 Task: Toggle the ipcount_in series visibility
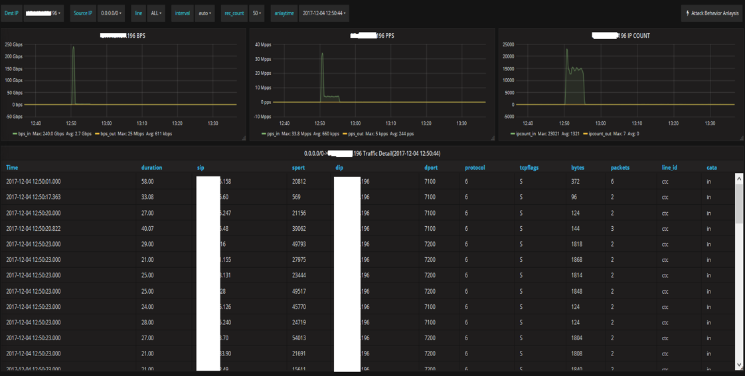click(527, 134)
